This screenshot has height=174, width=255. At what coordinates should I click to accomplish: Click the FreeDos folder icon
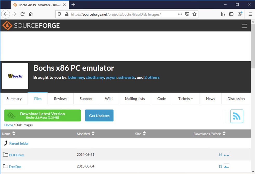[5, 166]
